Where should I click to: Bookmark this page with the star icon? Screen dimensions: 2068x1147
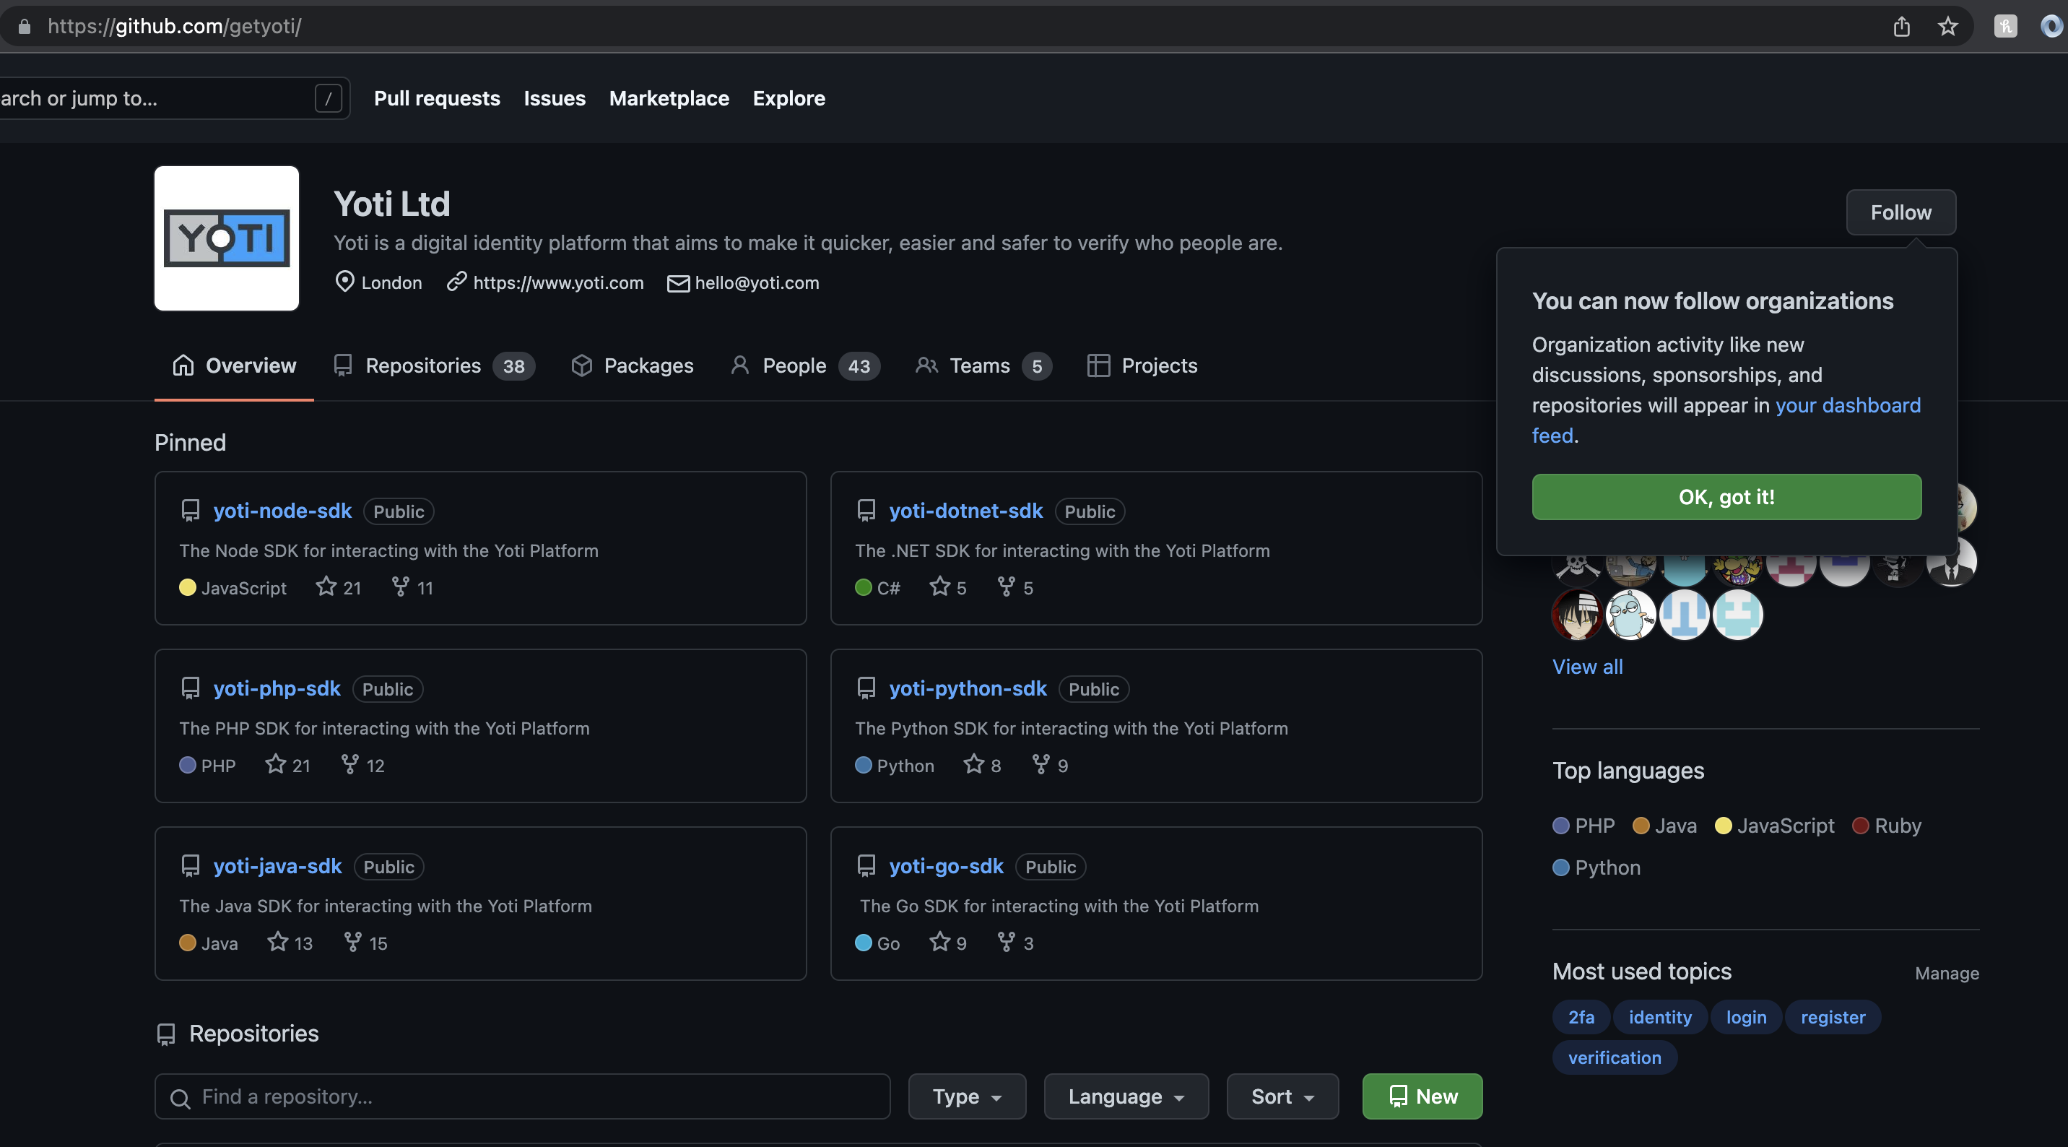click(1947, 27)
